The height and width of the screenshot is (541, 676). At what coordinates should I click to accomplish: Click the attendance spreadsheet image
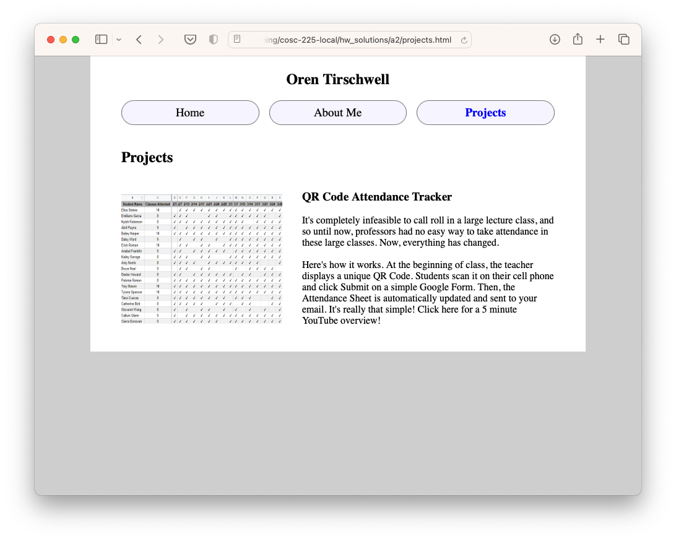click(202, 259)
